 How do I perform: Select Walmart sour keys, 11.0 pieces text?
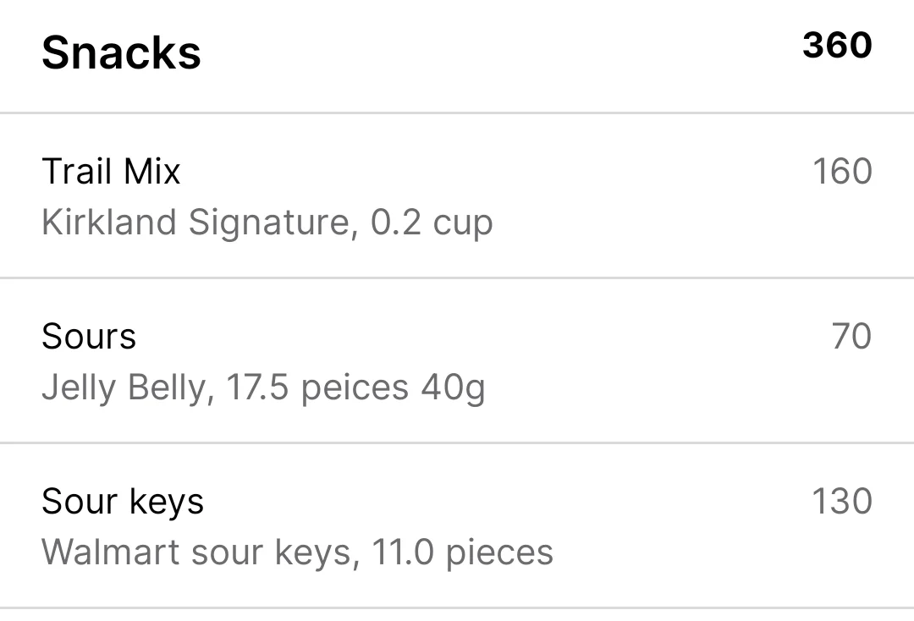[297, 552]
